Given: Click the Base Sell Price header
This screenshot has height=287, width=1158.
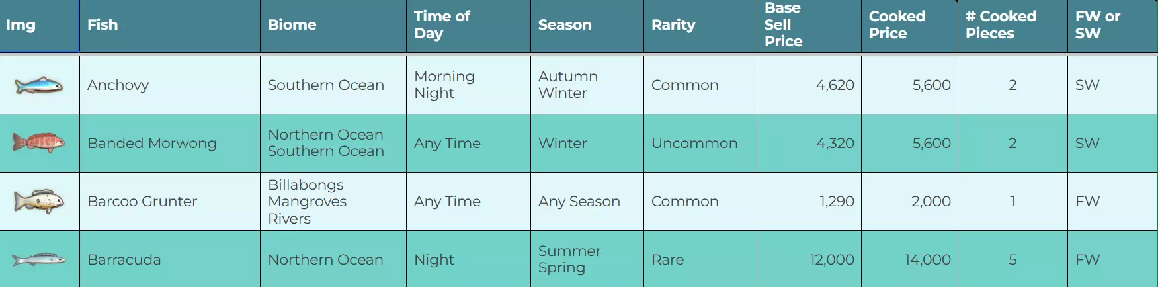Looking at the screenshot, I should 783,25.
